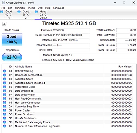
Task: Click the status dot beside Unsafe Shutdowns
Action: click(4, 118)
